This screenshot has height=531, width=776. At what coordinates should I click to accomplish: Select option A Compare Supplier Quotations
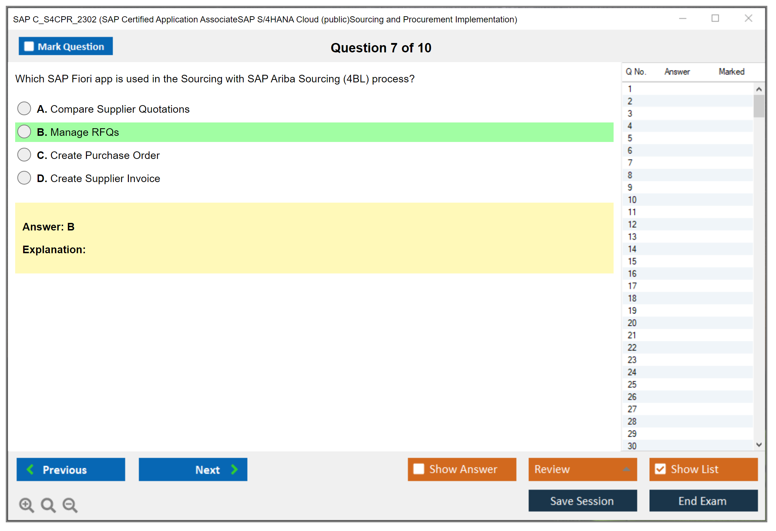click(24, 108)
